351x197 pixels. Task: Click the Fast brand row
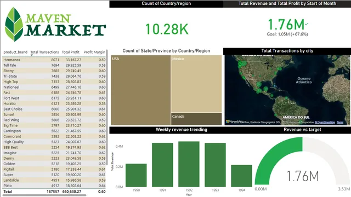click(x=54, y=92)
